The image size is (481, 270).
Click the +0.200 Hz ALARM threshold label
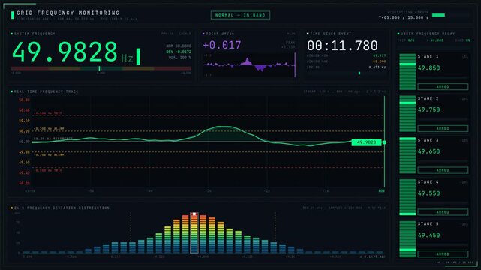tap(49, 129)
